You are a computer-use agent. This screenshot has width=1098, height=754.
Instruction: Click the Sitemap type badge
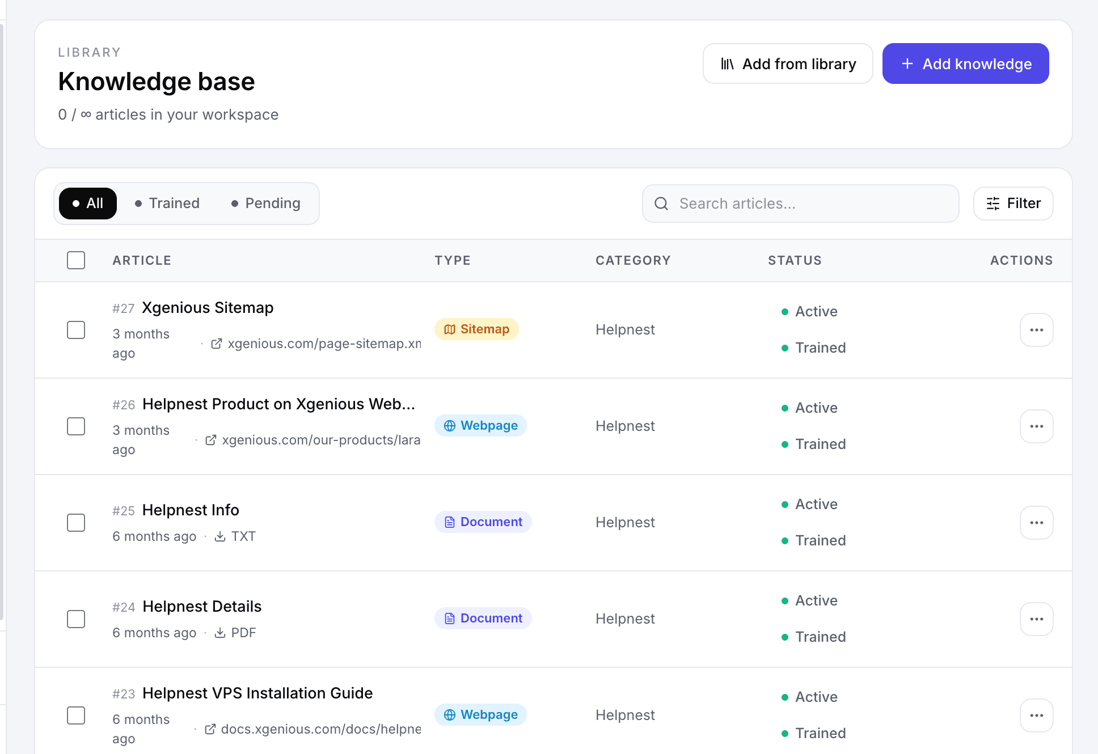point(476,329)
